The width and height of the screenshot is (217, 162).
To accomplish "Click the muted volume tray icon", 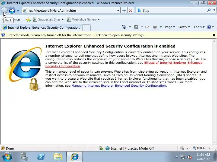I will coord(189,157).
